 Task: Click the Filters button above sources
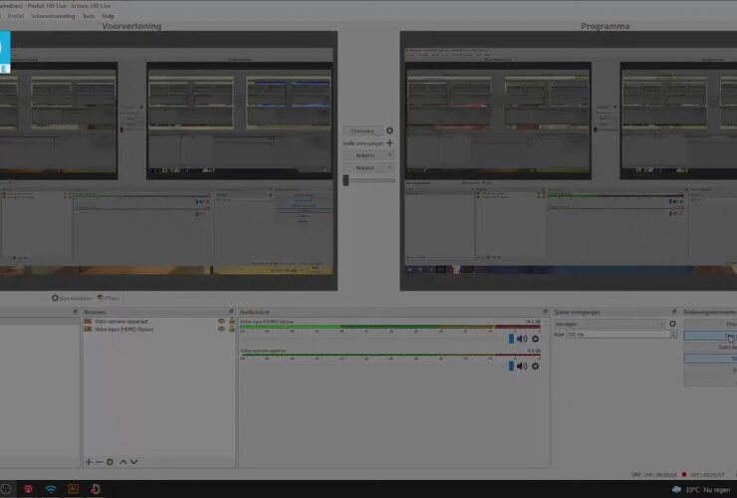tap(111, 298)
